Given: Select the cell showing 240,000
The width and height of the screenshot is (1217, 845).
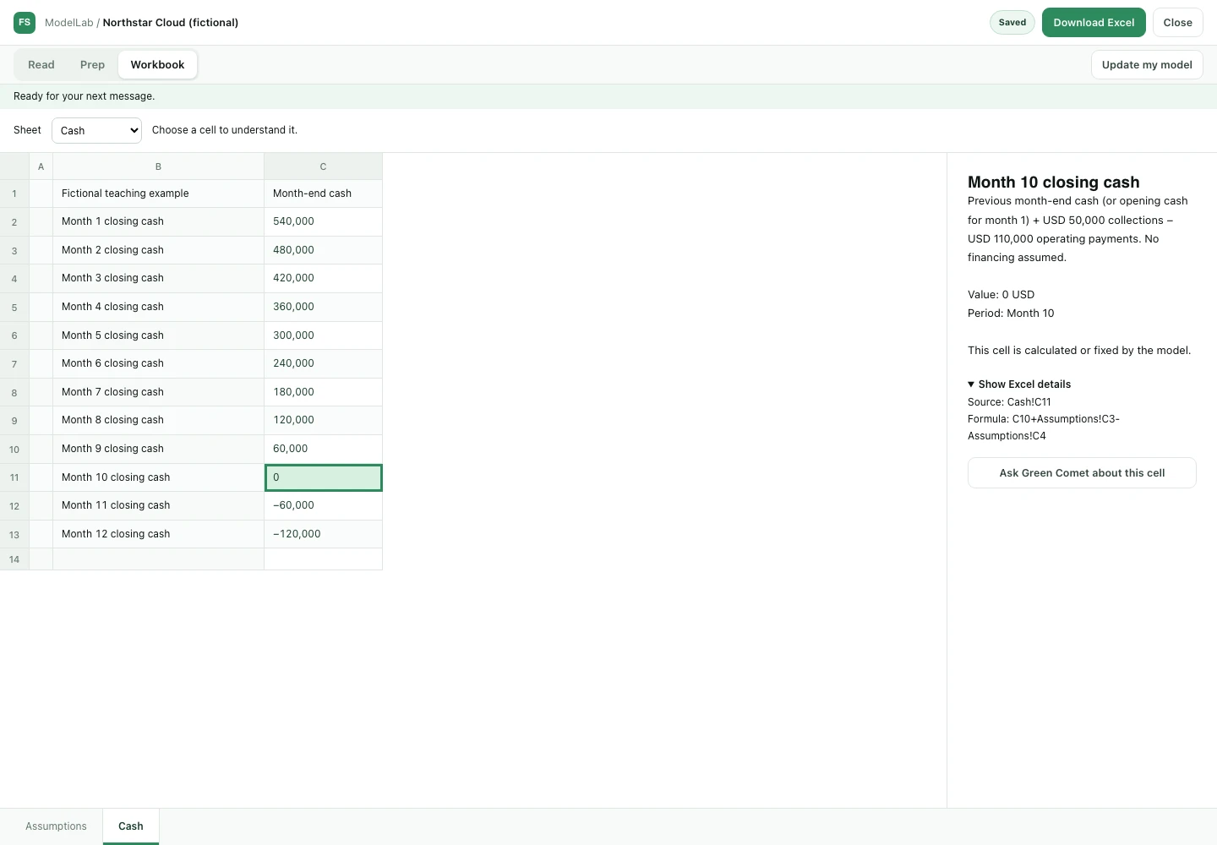Looking at the screenshot, I should click(324, 363).
